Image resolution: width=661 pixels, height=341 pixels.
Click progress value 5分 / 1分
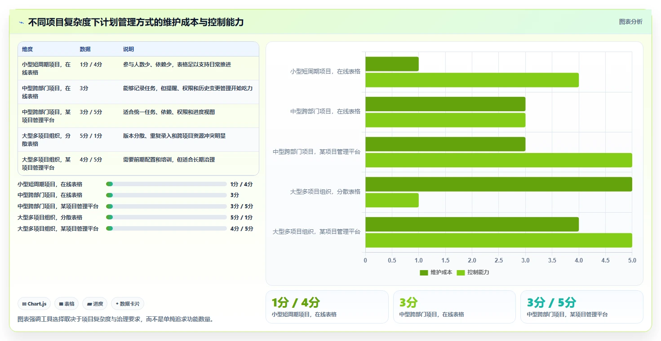[242, 218]
